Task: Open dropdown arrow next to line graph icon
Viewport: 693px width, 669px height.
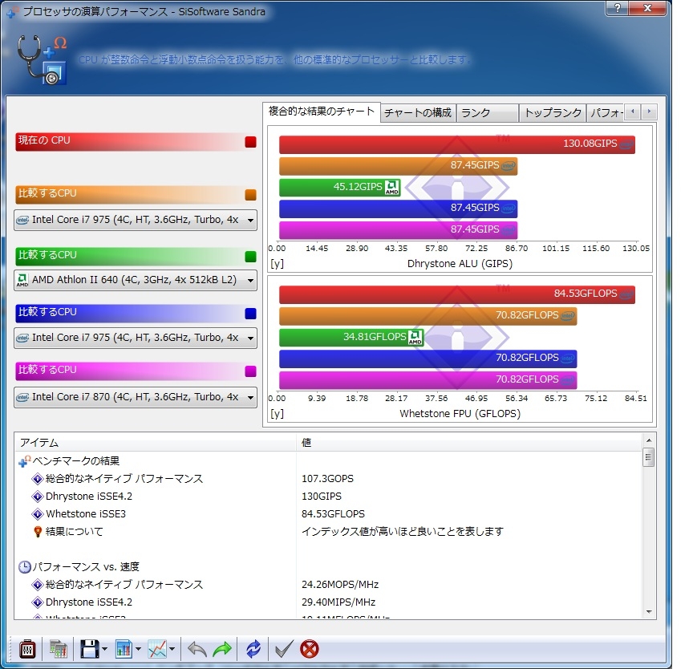Action: click(x=172, y=649)
